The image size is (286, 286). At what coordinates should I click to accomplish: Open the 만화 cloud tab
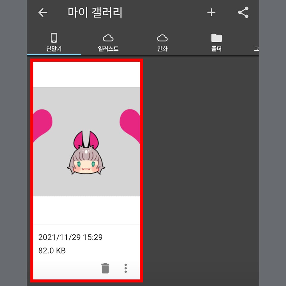[162, 42]
